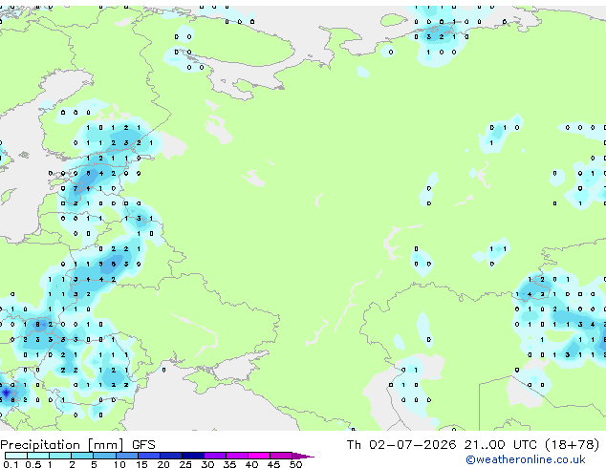This screenshot has width=606, height=468.
Task: Click the '0.1' legend scale label
Action: pos(11,464)
